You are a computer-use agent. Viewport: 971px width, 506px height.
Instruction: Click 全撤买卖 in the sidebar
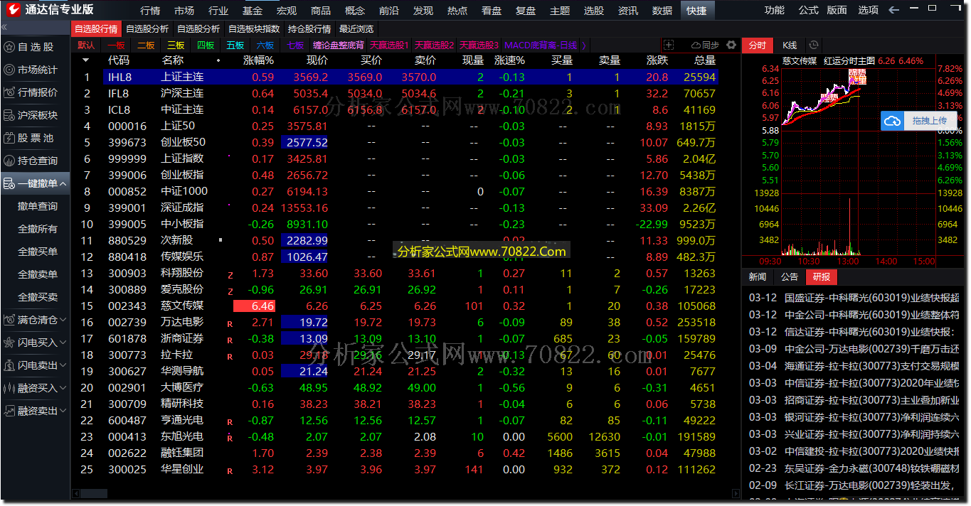pyautogui.click(x=38, y=297)
